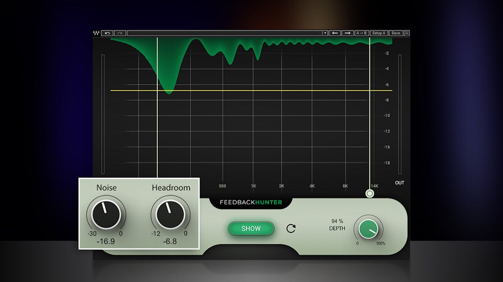Undo the last parameter change
The height and width of the screenshot is (282, 503).
pyautogui.click(x=107, y=34)
